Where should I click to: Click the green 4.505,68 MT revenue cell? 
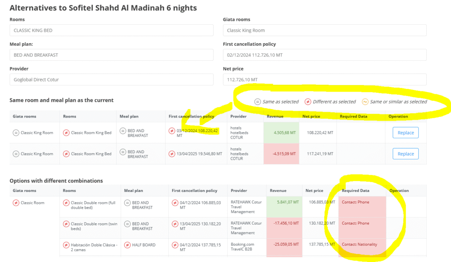281,133
